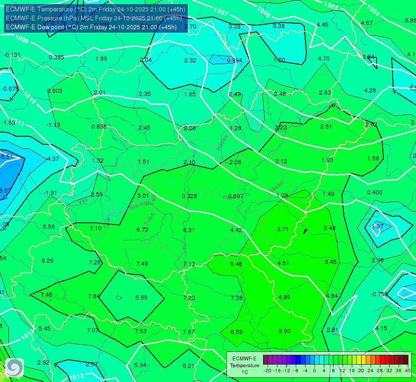Click the legend title ECMWF-E Temperature °C
Image resolution: width=416 pixels, height=382 pixels.
[x=244, y=365]
